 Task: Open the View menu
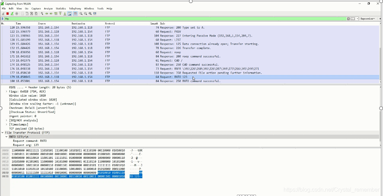(x=19, y=9)
